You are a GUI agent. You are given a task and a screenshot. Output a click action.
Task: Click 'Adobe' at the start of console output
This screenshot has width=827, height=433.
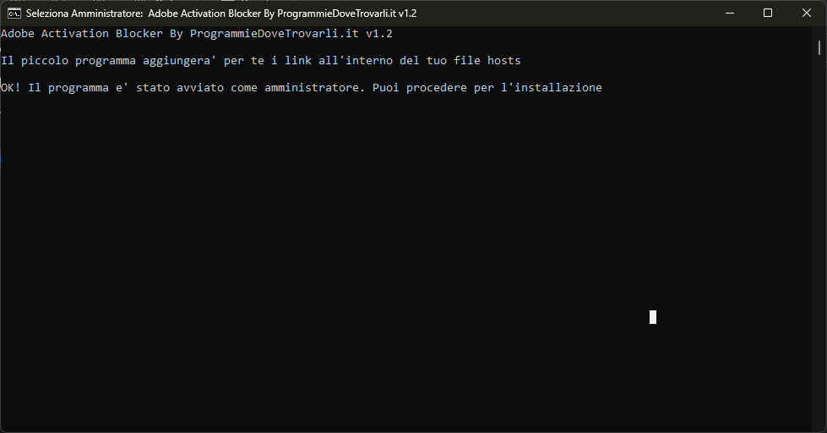(18, 33)
